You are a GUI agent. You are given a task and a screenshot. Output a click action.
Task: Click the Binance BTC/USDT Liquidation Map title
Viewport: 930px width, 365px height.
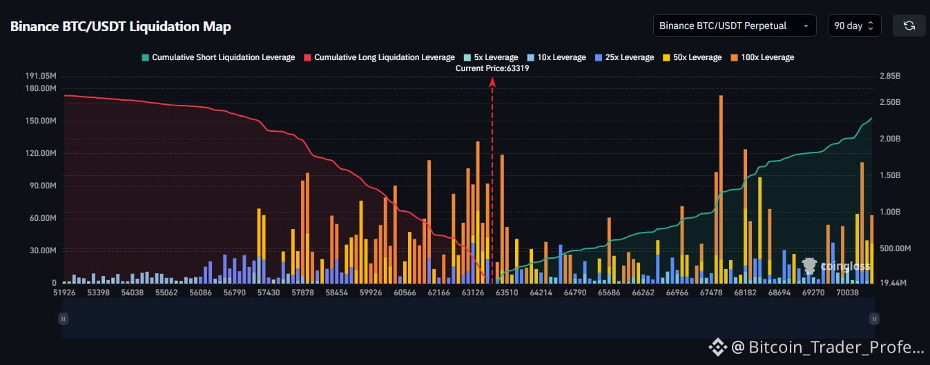point(121,27)
